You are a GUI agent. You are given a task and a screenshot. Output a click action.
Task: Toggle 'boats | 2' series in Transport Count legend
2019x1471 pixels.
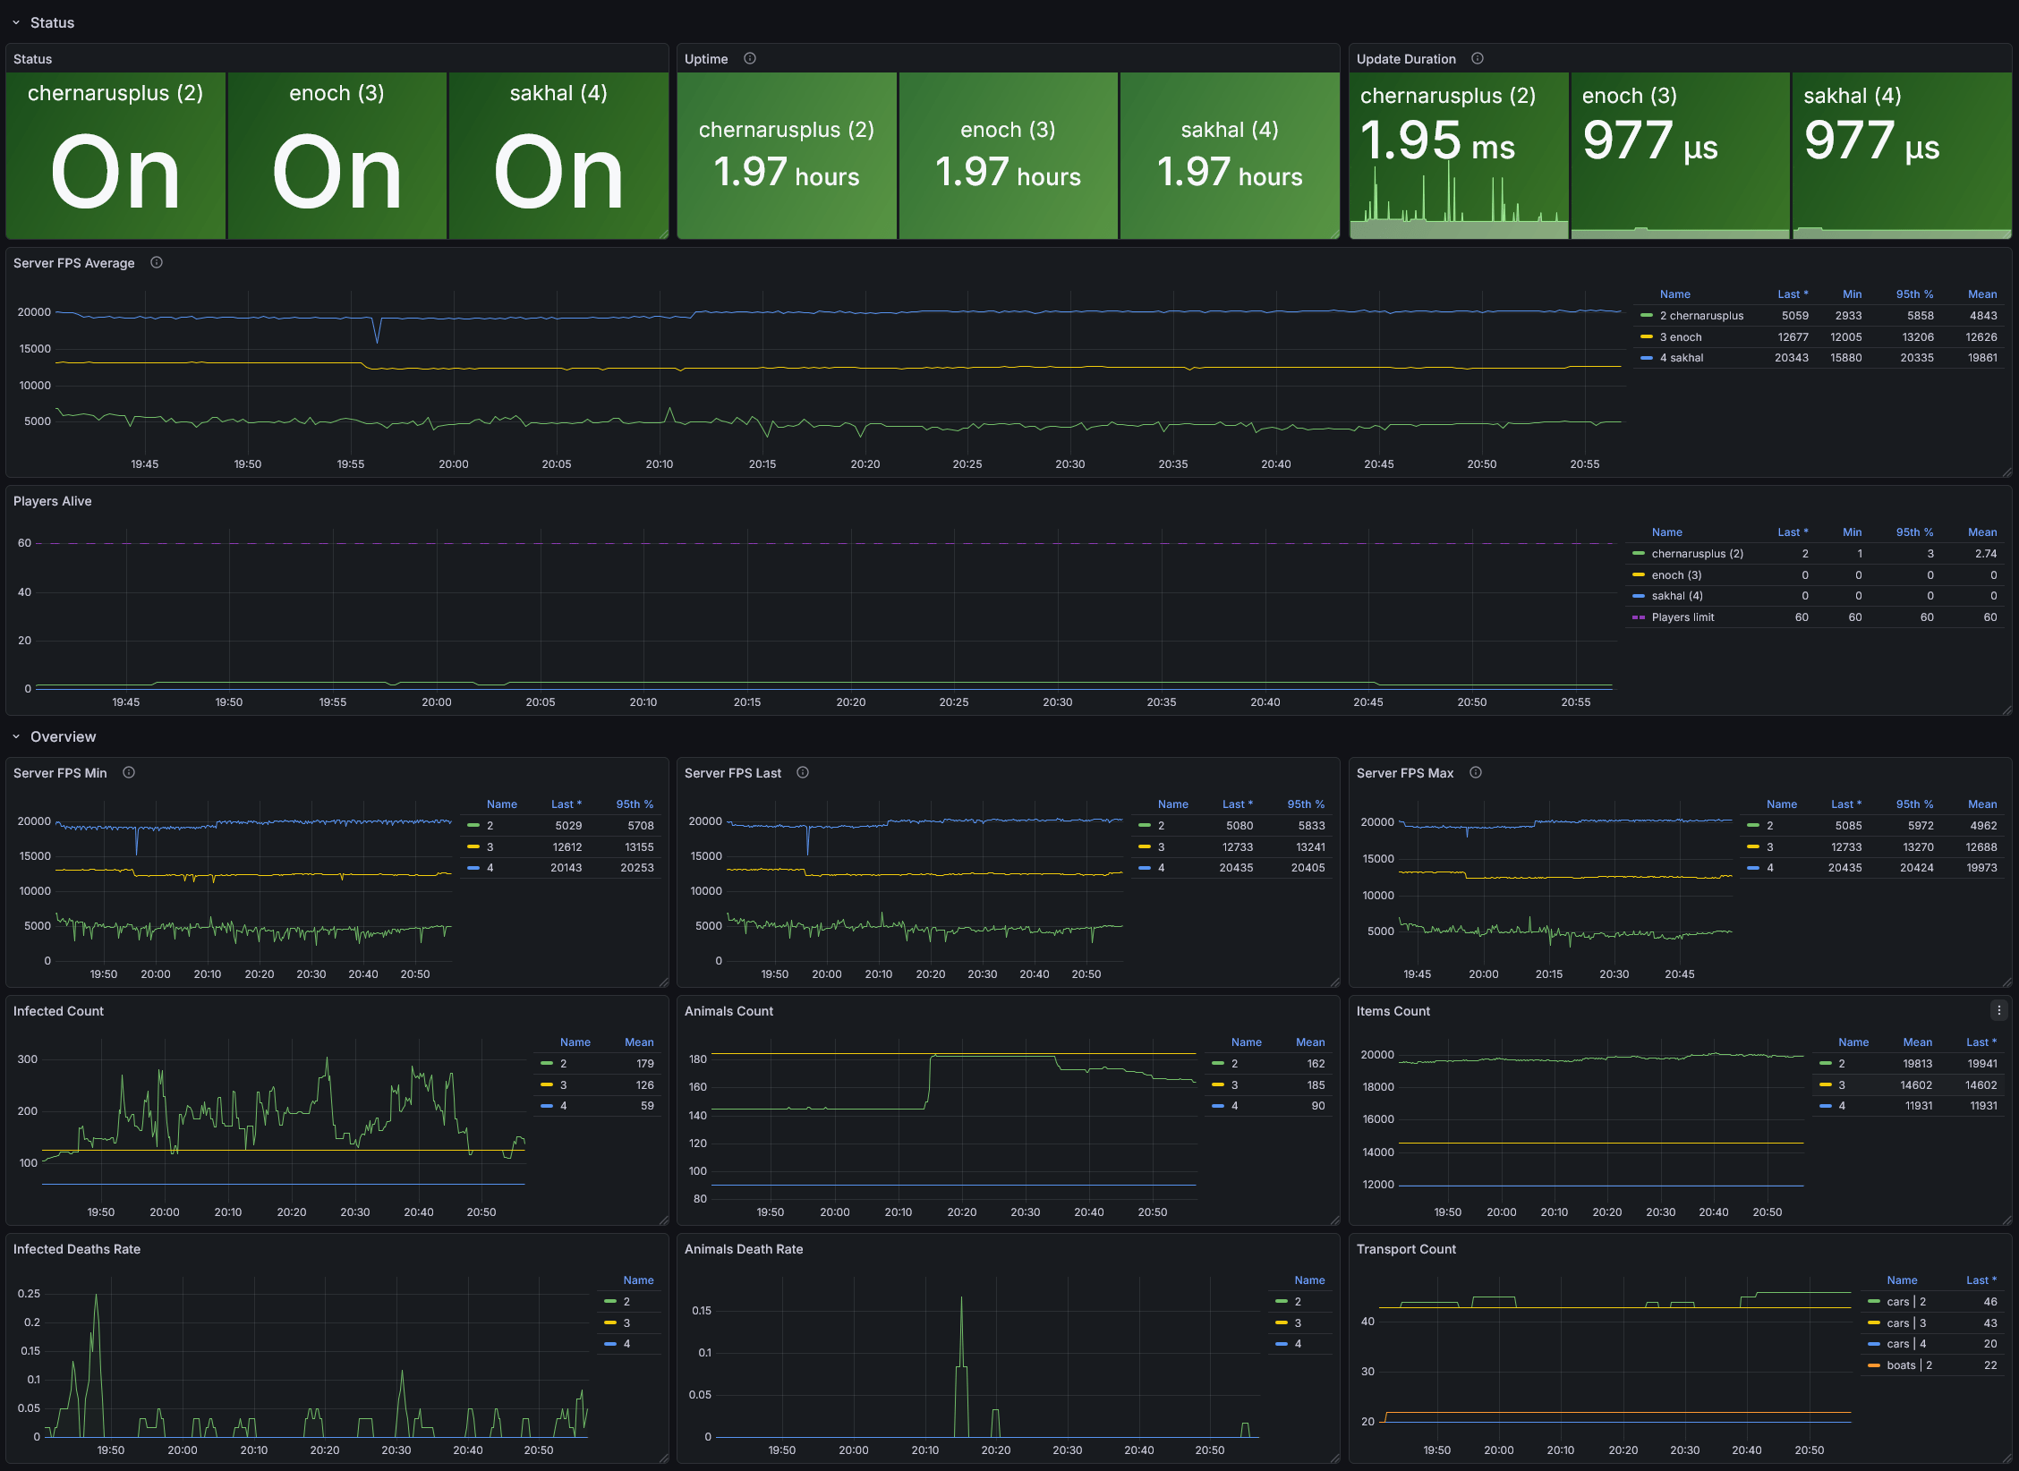click(1909, 1365)
